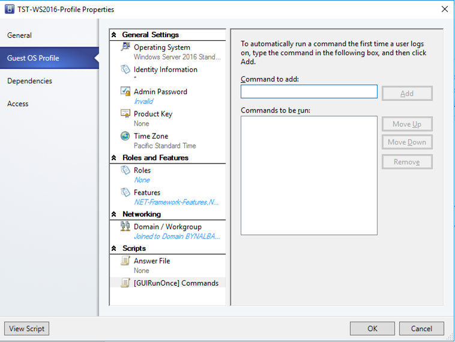Click the 'NET-Framework-Features,N...' value
The image size is (455, 342).
click(x=176, y=202)
